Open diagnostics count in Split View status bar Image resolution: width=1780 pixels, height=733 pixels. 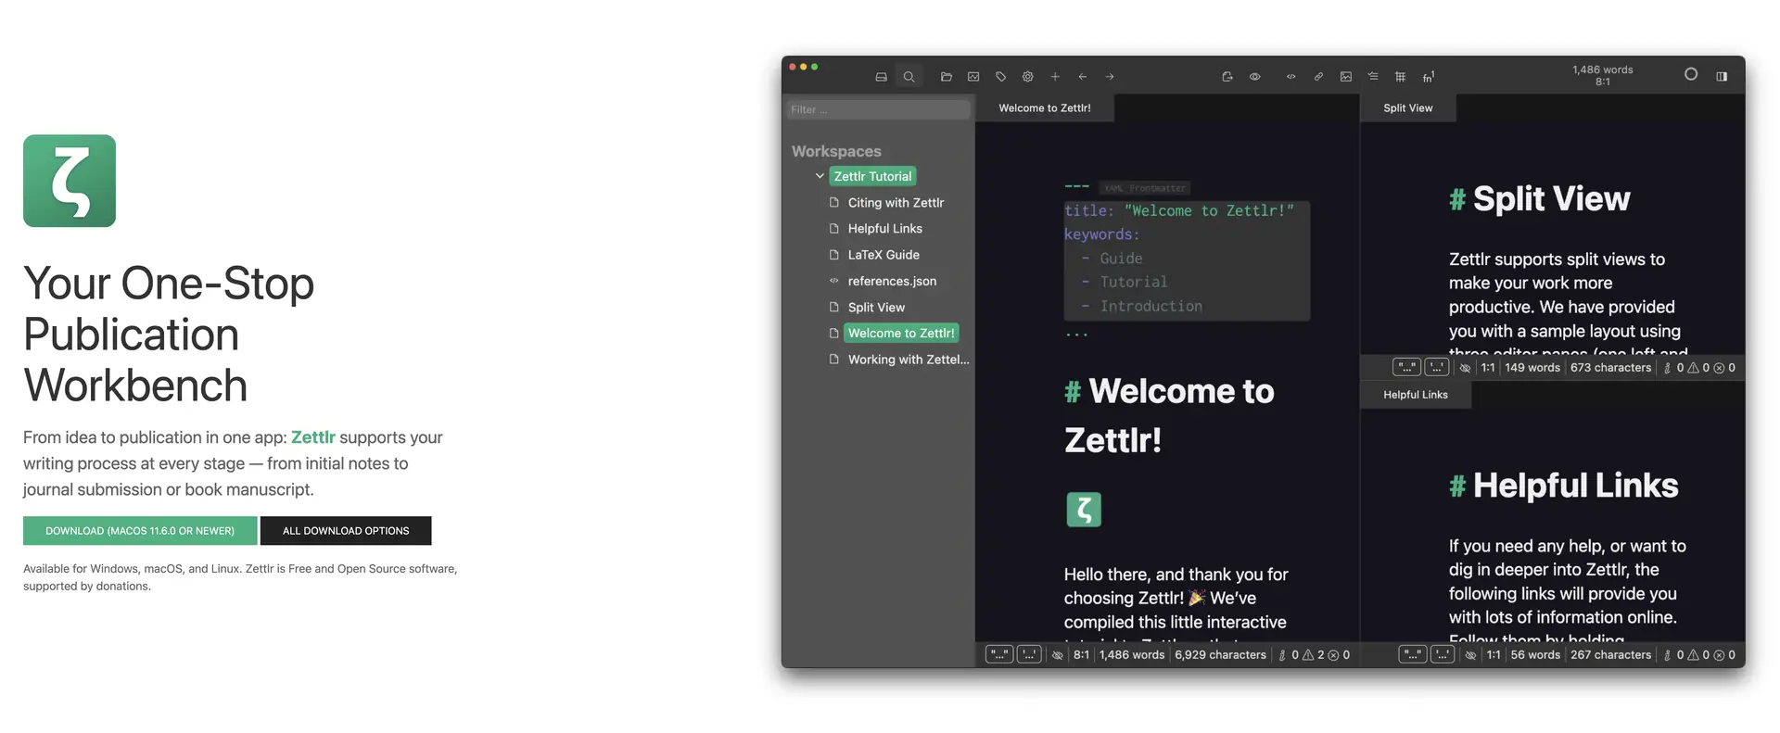tap(1699, 368)
